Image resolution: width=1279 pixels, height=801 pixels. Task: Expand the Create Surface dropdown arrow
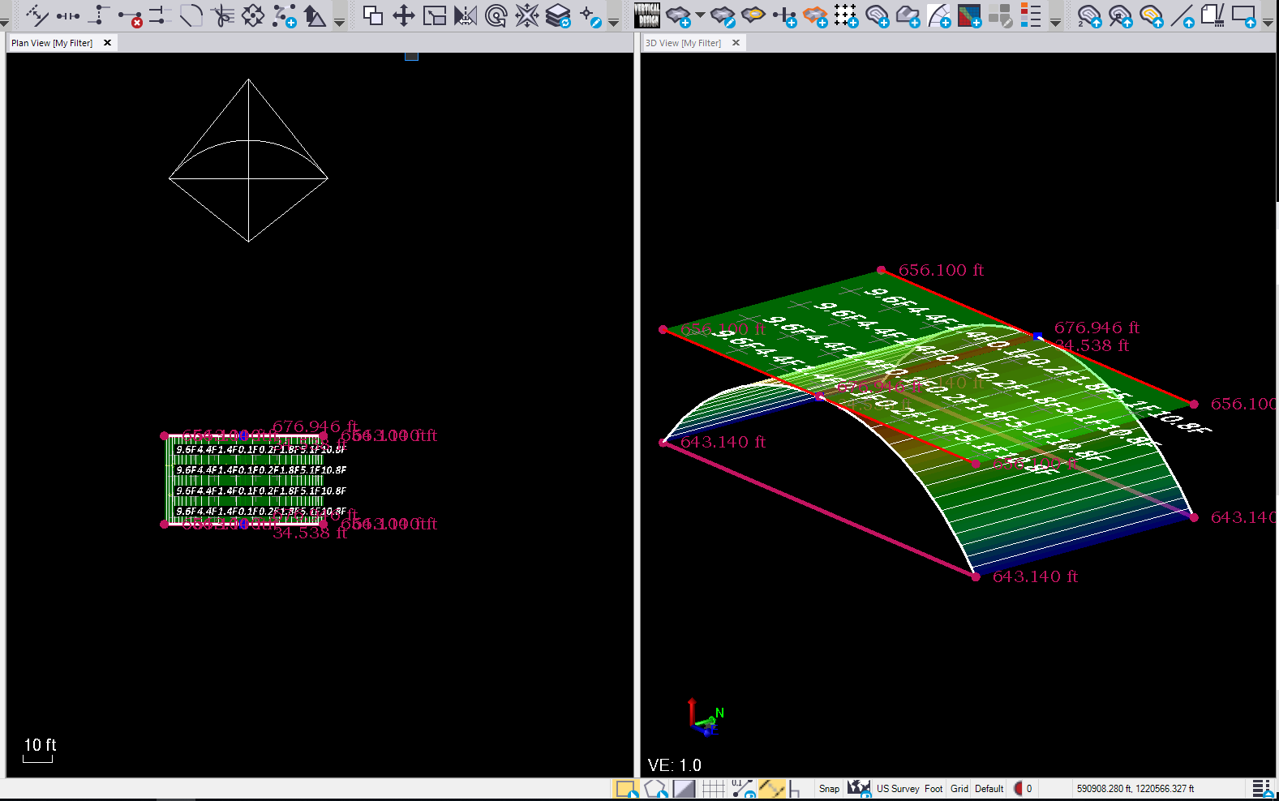(700, 15)
